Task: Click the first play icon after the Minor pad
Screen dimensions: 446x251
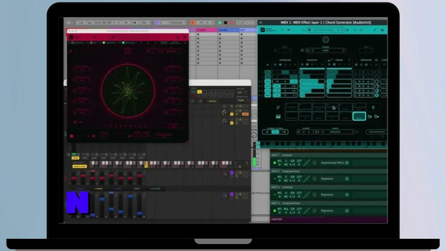Action: (369, 116)
